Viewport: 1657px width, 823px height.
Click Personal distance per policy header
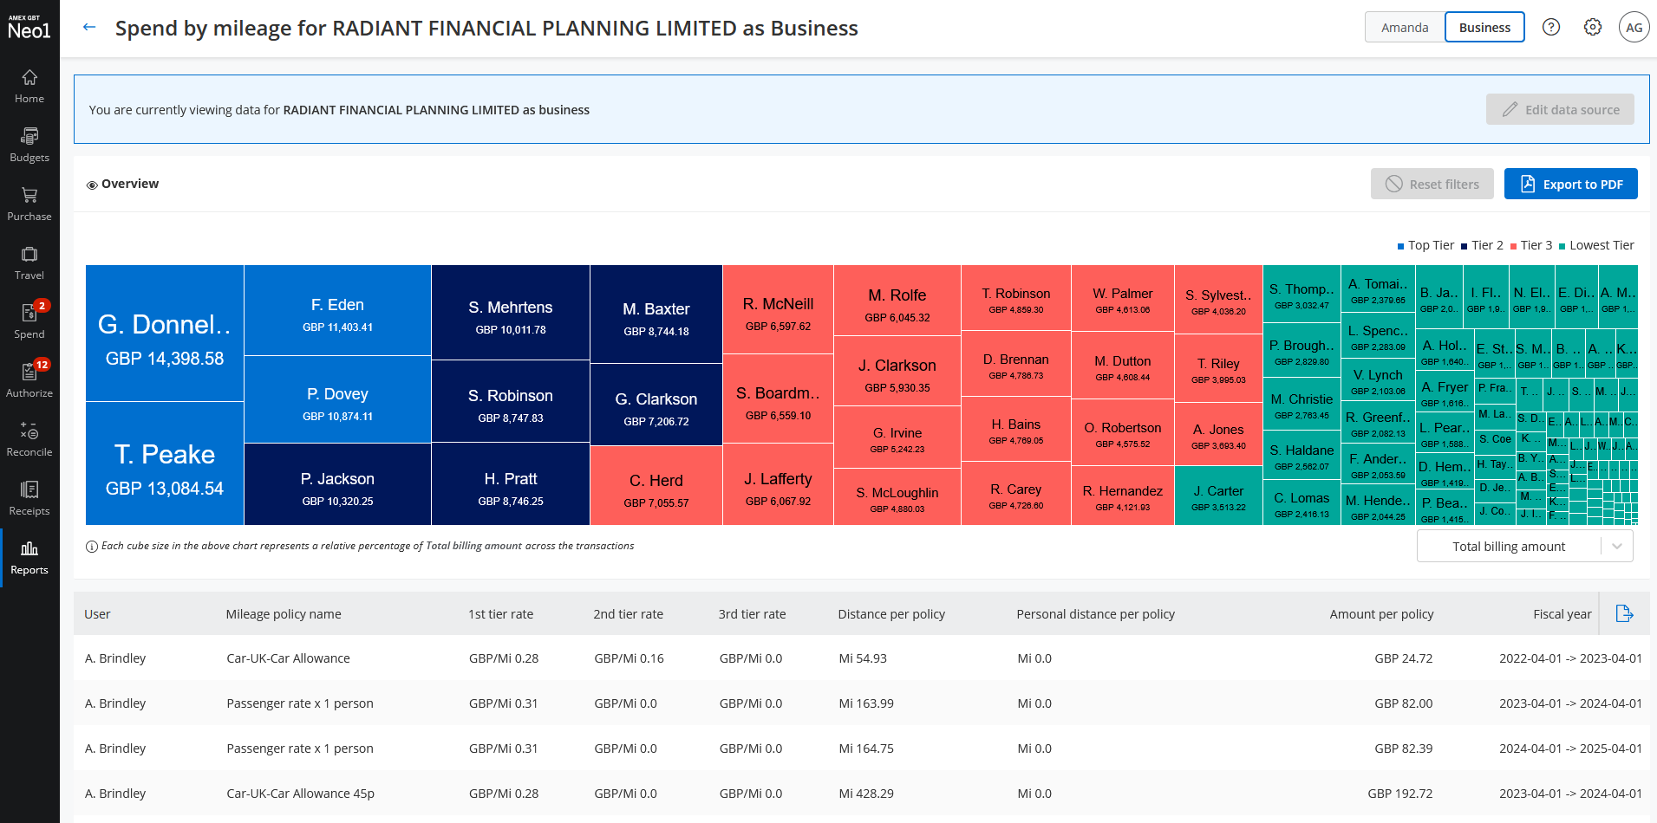point(1095,613)
